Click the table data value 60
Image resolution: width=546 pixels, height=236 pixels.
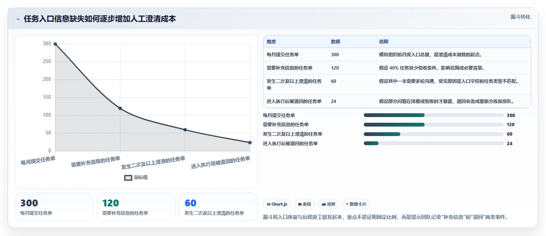[x=334, y=81]
